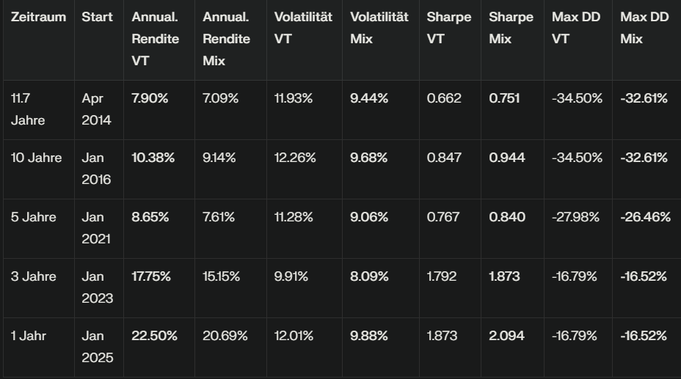Viewport: 681px width, 379px height.
Task: Click the Volatilität VT column header
Action: pyautogui.click(x=303, y=28)
